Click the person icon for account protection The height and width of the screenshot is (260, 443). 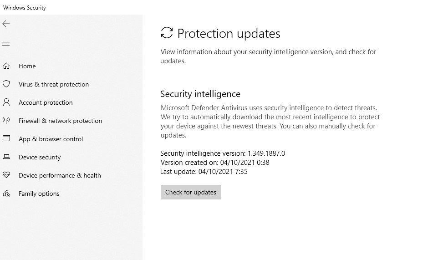[x=6, y=102]
